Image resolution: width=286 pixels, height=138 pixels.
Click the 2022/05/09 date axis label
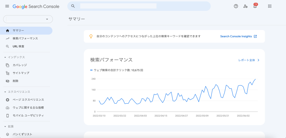[202, 116]
